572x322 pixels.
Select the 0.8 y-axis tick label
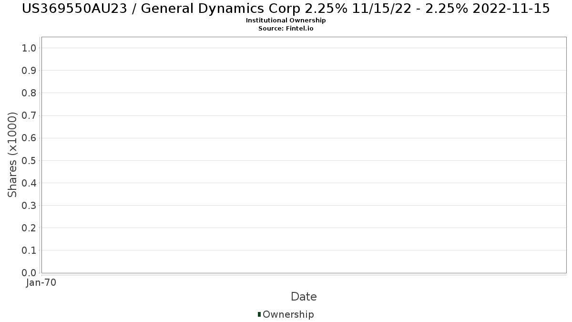click(30, 93)
